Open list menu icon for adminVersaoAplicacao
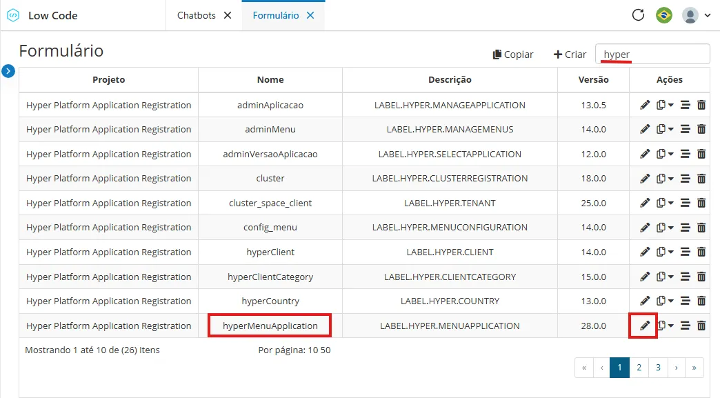This screenshot has height=398, width=720. [685, 154]
